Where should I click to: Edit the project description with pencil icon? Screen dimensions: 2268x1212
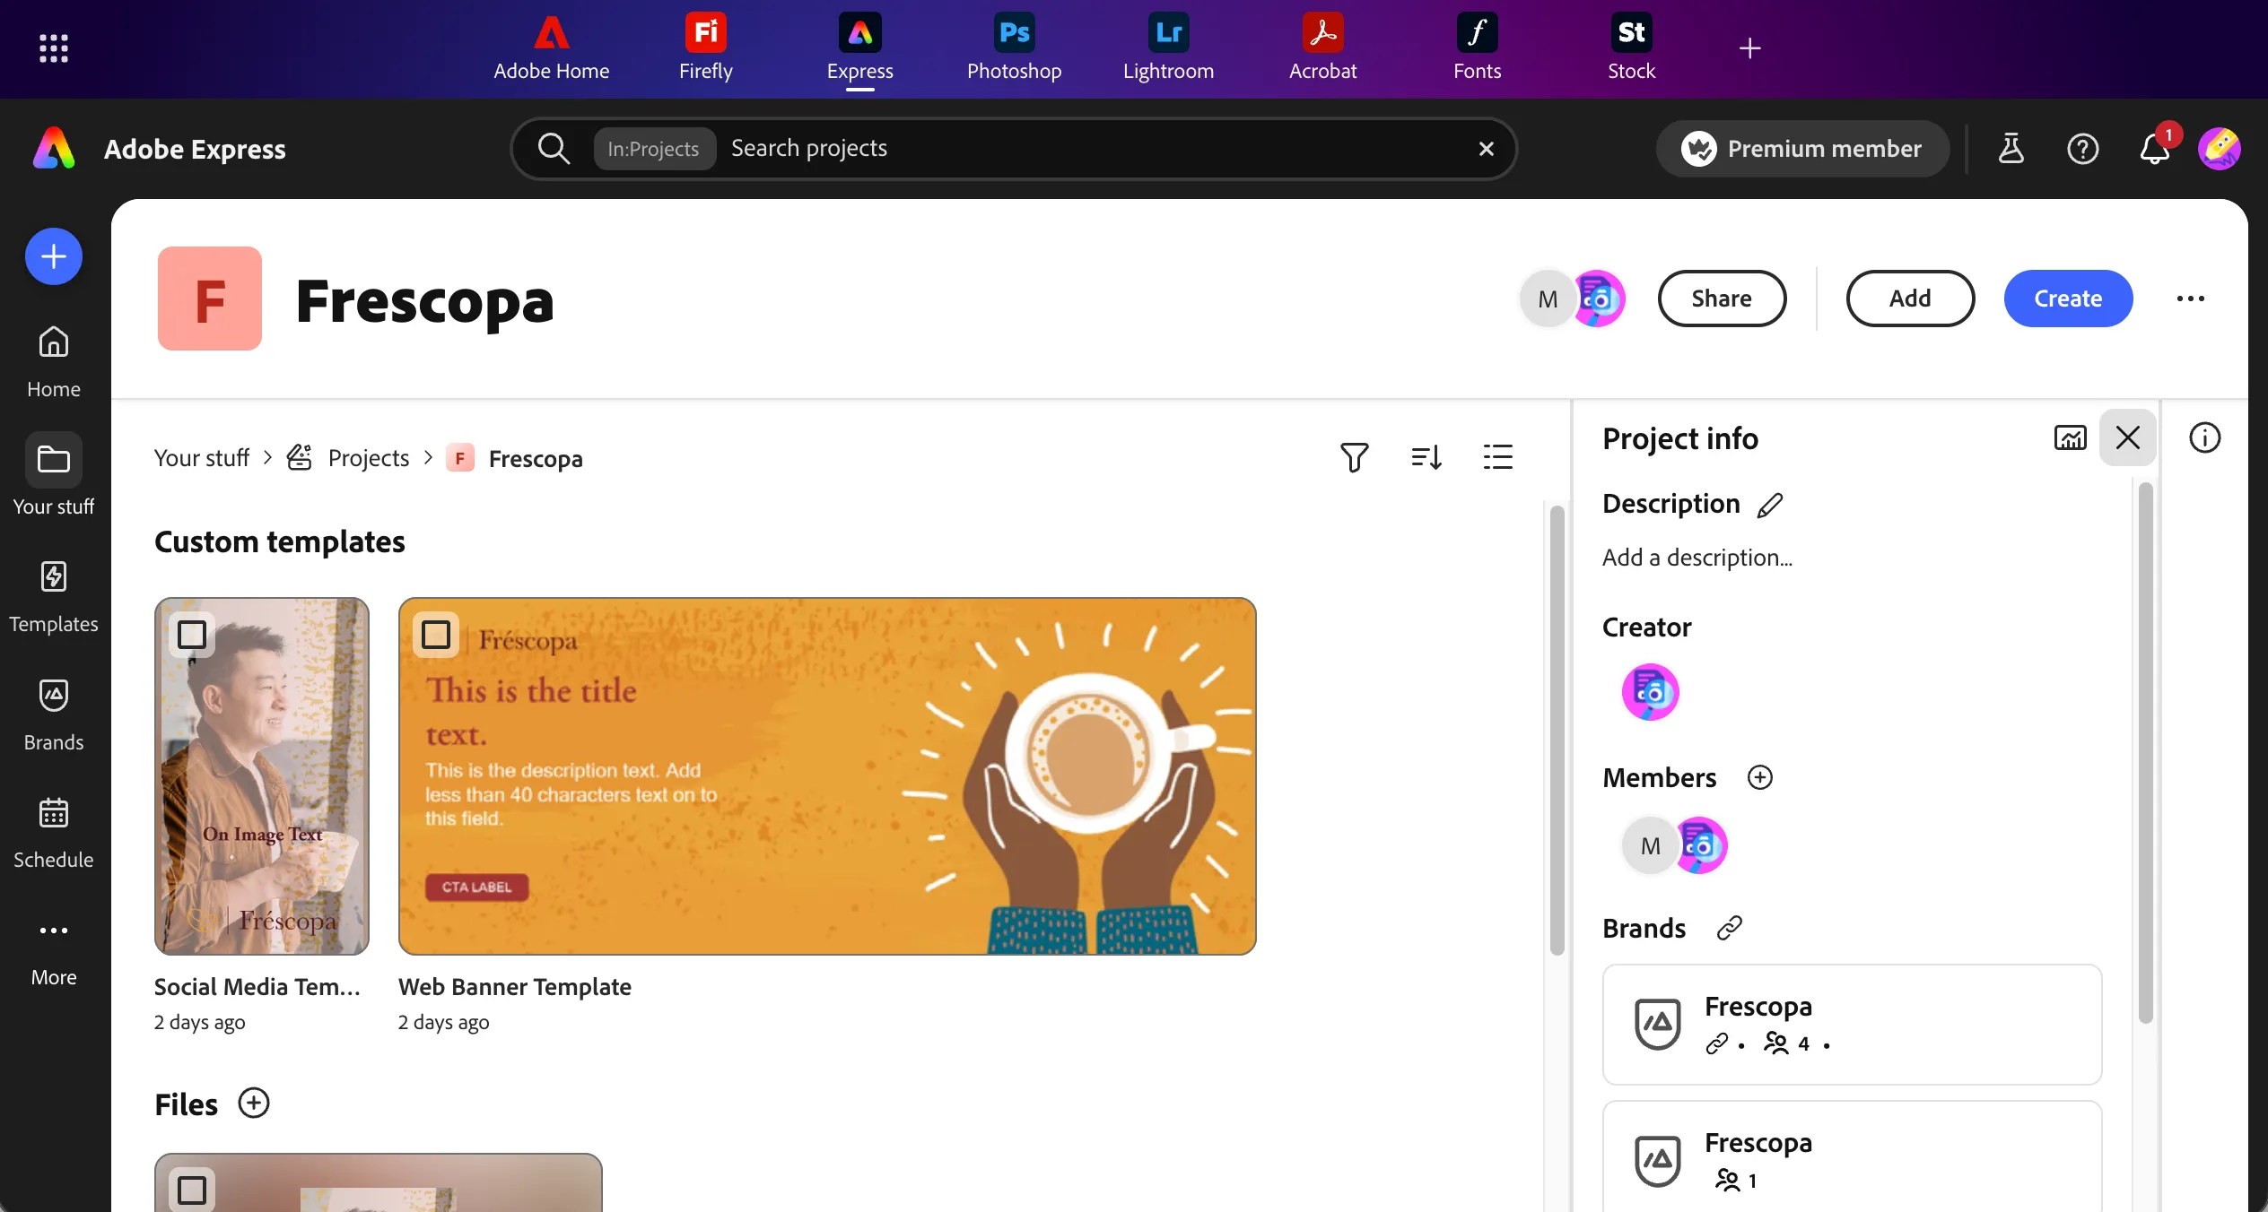click(x=1770, y=505)
